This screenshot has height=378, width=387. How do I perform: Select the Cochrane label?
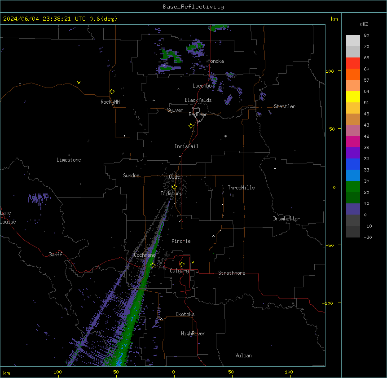[145, 255]
